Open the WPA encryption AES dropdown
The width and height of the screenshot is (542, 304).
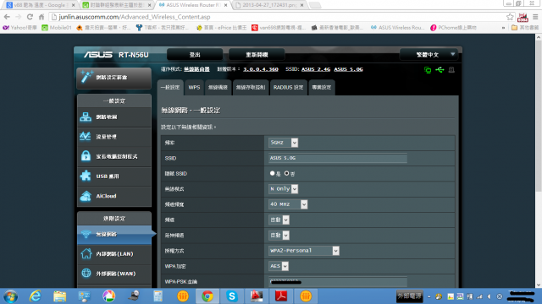click(279, 266)
